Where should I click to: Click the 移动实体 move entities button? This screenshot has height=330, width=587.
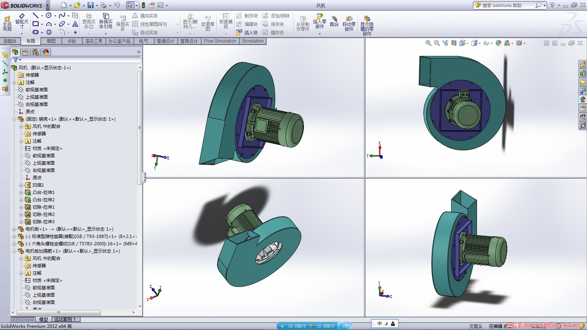click(145, 33)
